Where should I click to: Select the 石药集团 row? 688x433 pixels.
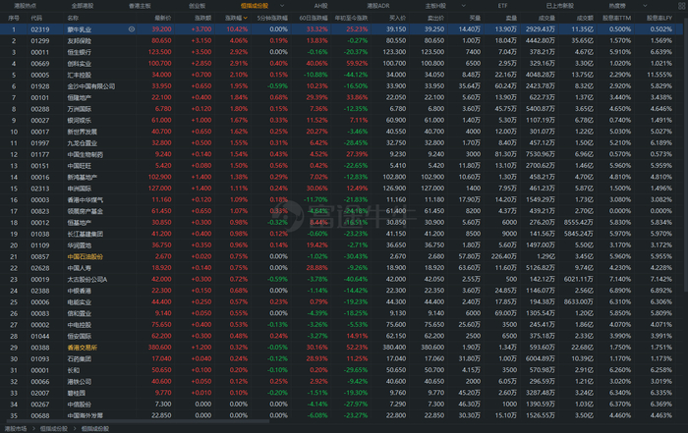tap(342, 359)
